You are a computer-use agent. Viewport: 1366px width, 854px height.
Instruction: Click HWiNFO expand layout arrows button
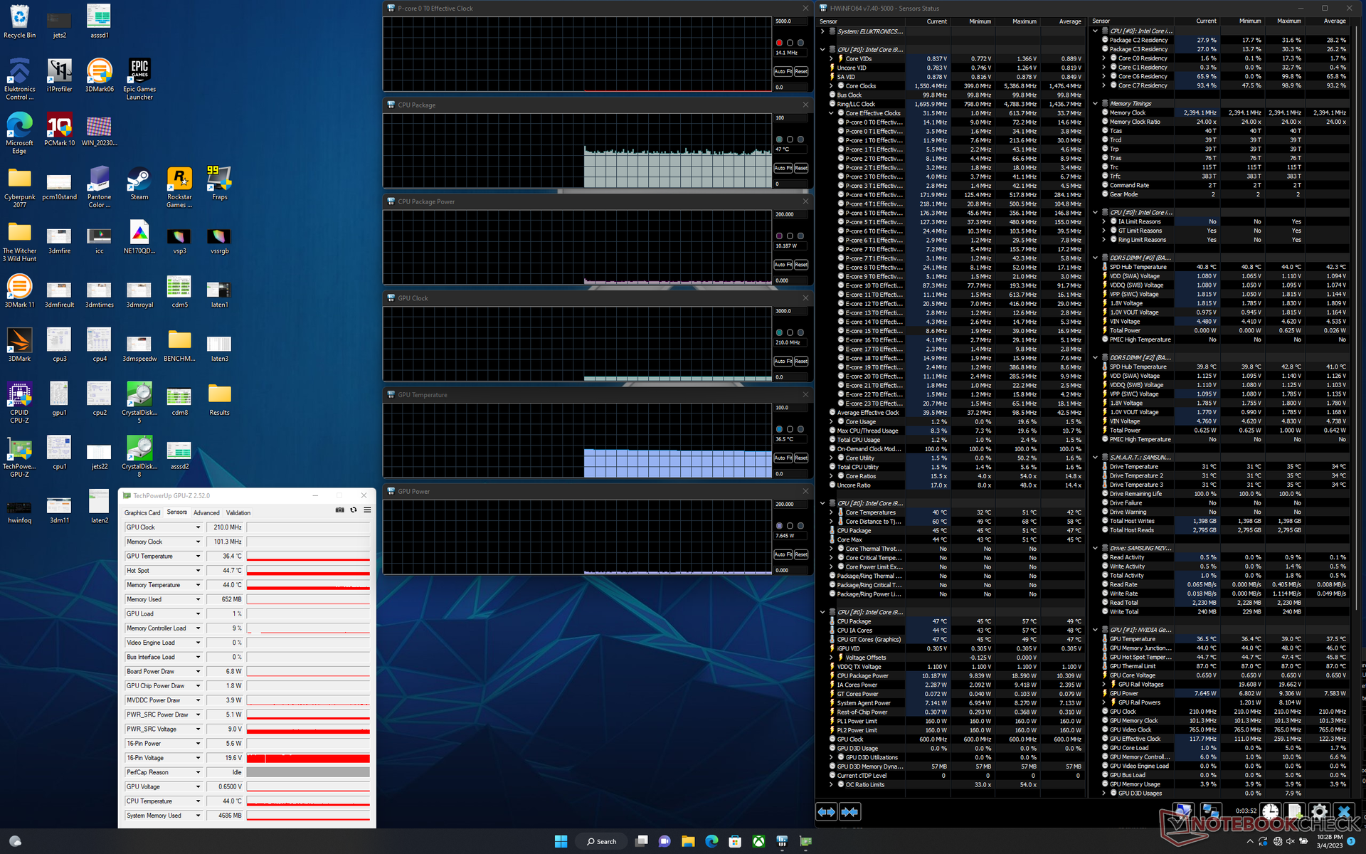pos(826,811)
